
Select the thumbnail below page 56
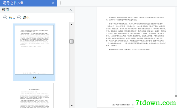(34, 95)
